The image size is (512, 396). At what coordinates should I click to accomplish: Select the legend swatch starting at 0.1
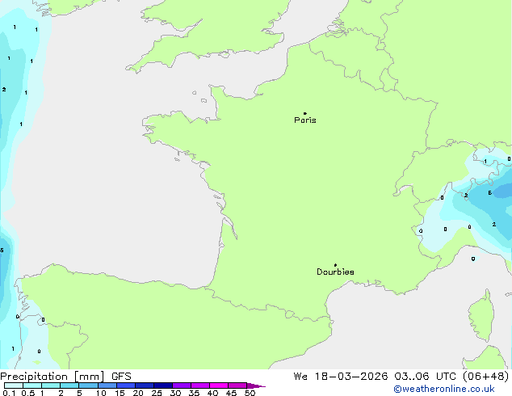coord(14,385)
